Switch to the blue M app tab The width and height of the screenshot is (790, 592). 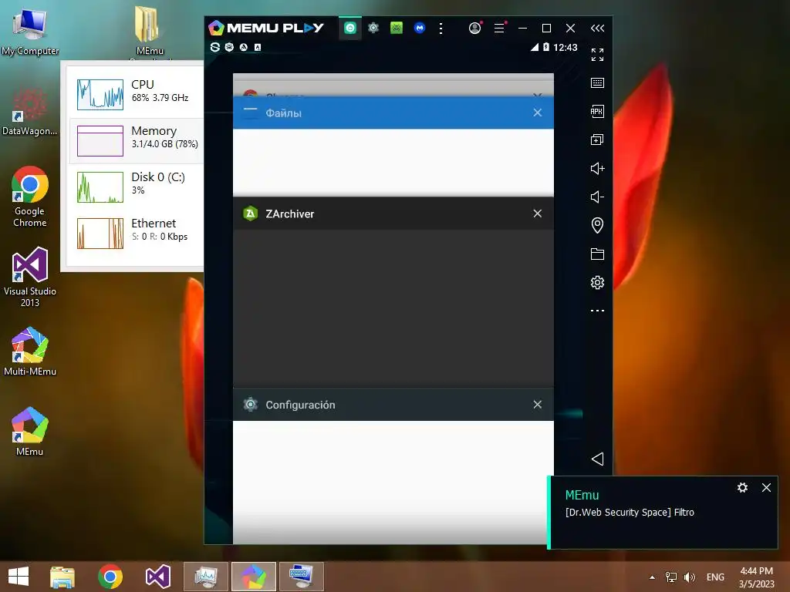[x=420, y=29]
